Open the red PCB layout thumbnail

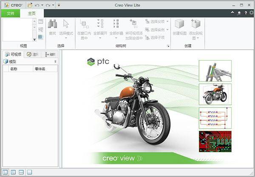215,141
